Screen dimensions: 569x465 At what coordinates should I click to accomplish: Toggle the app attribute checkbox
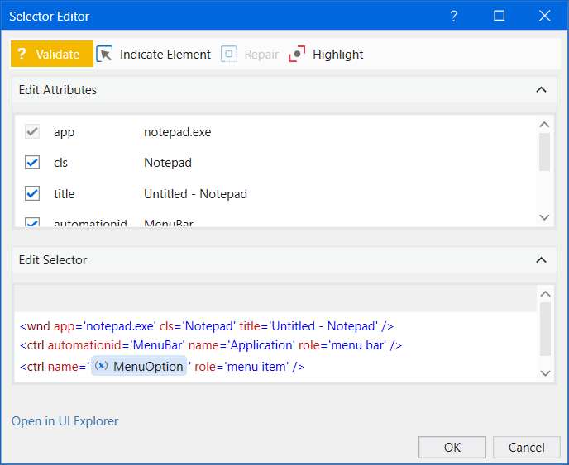(x=32, y=132)
